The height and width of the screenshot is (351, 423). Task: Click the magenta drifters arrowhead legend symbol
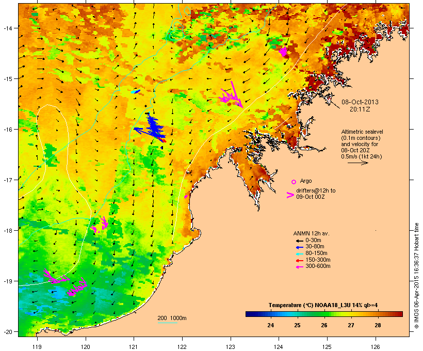(x=290, y=195)
